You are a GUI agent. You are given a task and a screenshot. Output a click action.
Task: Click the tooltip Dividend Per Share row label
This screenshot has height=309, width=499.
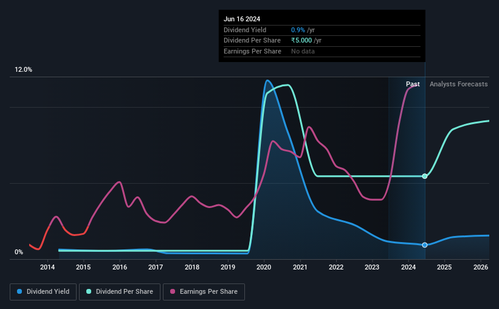[x=252, y=41]
